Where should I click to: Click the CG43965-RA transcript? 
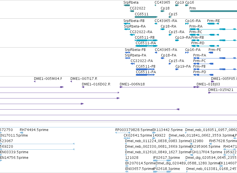click(156, 24)
